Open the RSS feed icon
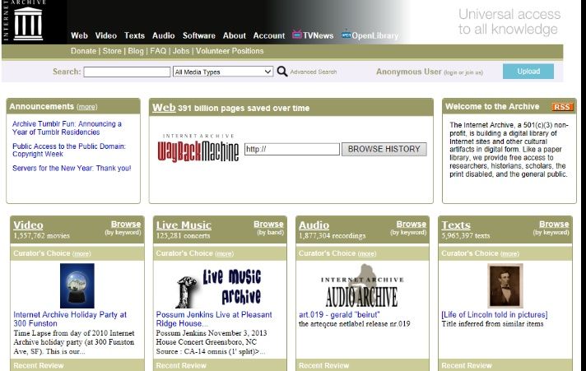The height and width of the screenshot is (371, 586). pos(562,107)
